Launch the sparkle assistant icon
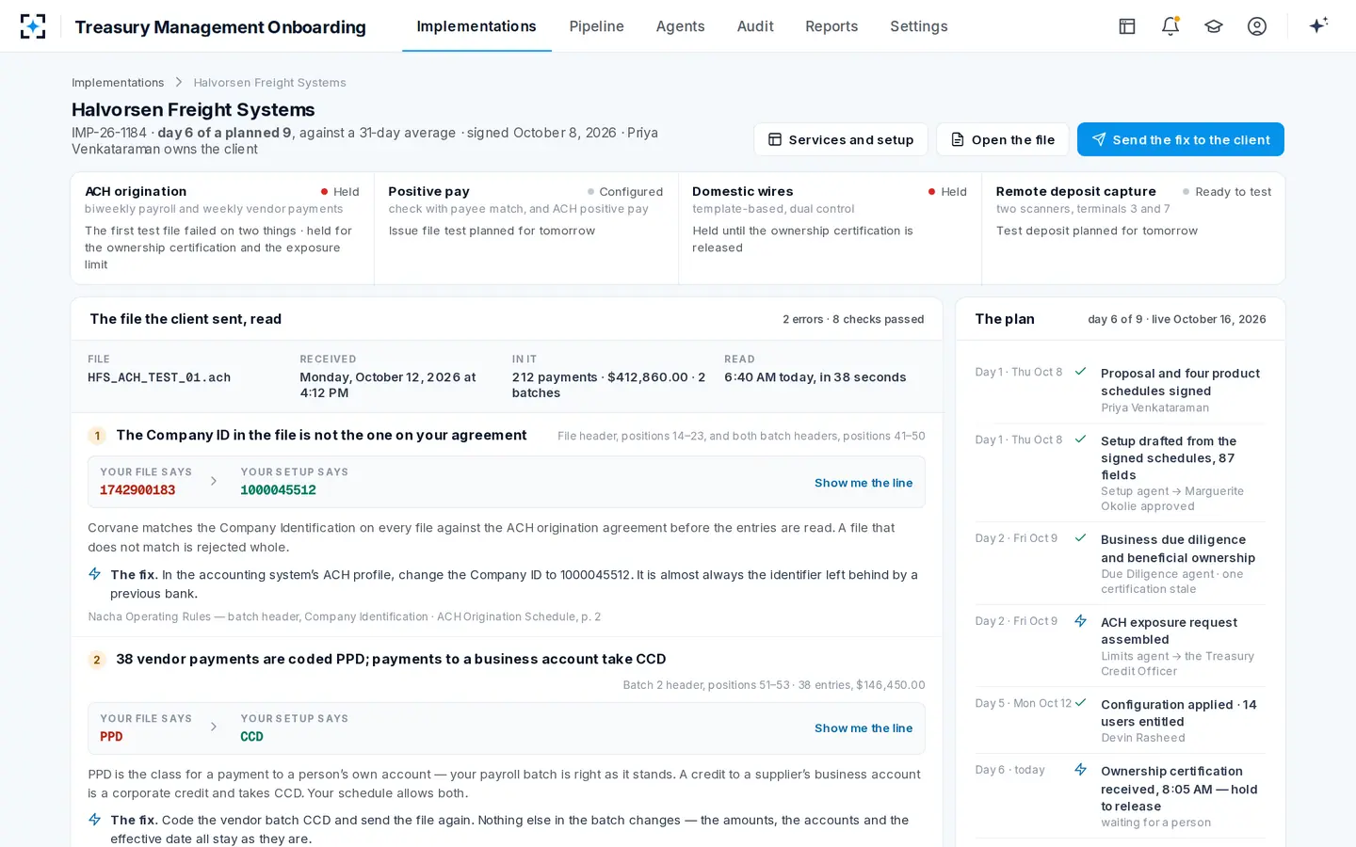The image size is (1356, 847). (1318, 25)
